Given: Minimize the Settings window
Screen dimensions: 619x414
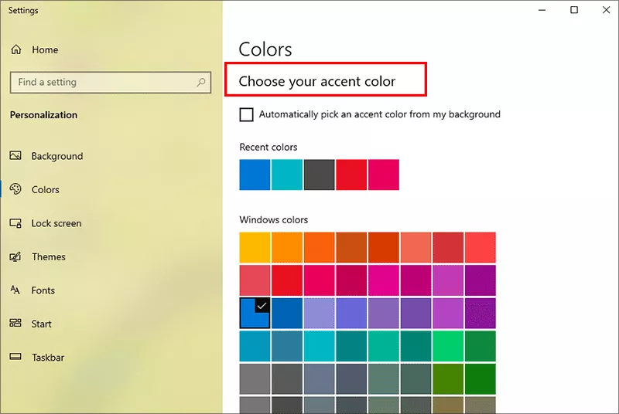Looking at the screenshot, I should (x=542, y=10).
